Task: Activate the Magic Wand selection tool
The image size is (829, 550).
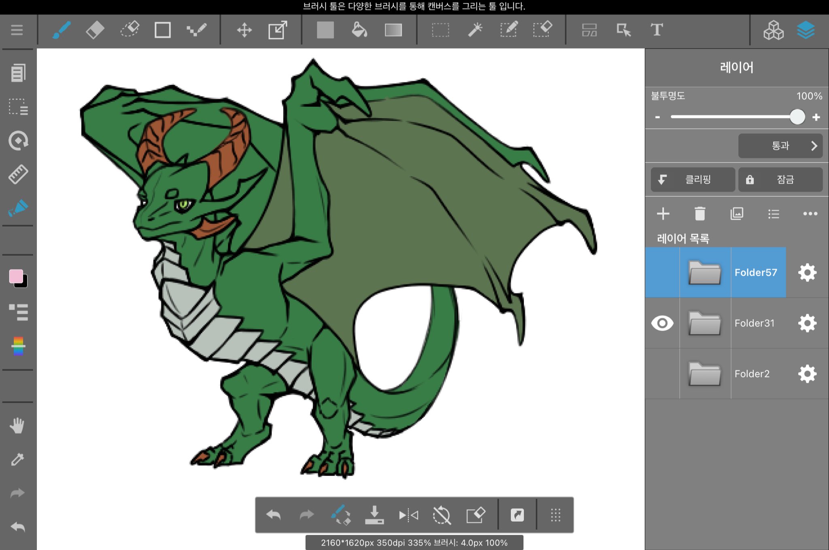Action: (x=475, y=30)
